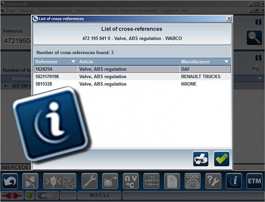Open the Technical information menu

click(55, 11)
